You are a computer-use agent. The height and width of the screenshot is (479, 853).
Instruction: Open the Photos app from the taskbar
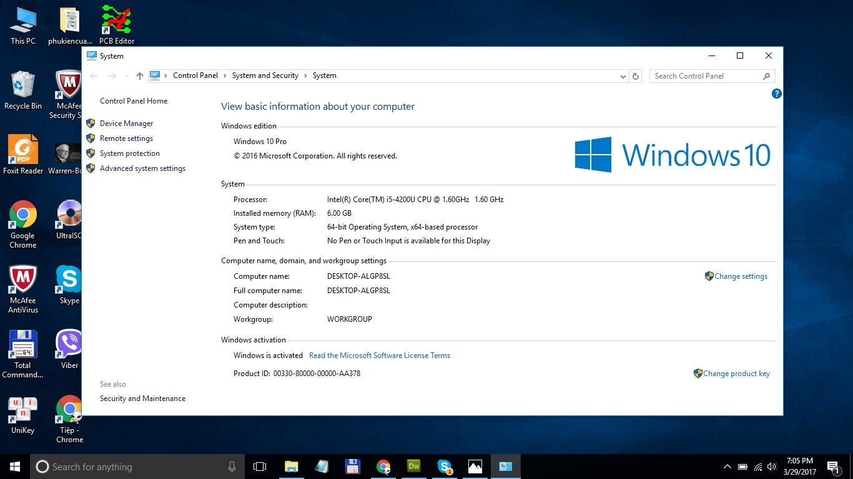[475, 467]
